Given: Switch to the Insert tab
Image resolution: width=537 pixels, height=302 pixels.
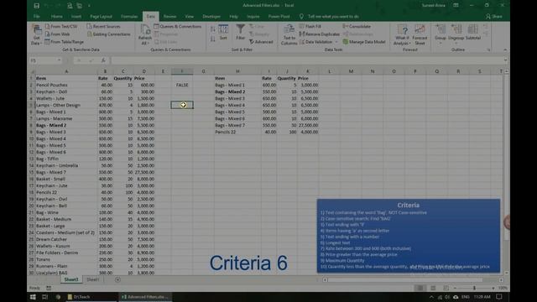Looking at the screenshot, I should 76,17.
